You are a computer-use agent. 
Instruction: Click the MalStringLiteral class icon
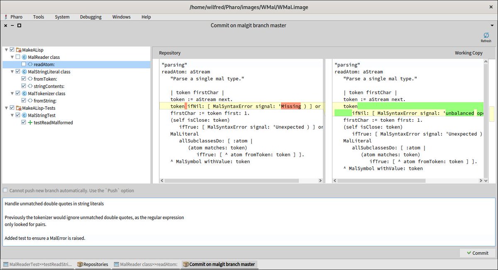click(24, 72)
